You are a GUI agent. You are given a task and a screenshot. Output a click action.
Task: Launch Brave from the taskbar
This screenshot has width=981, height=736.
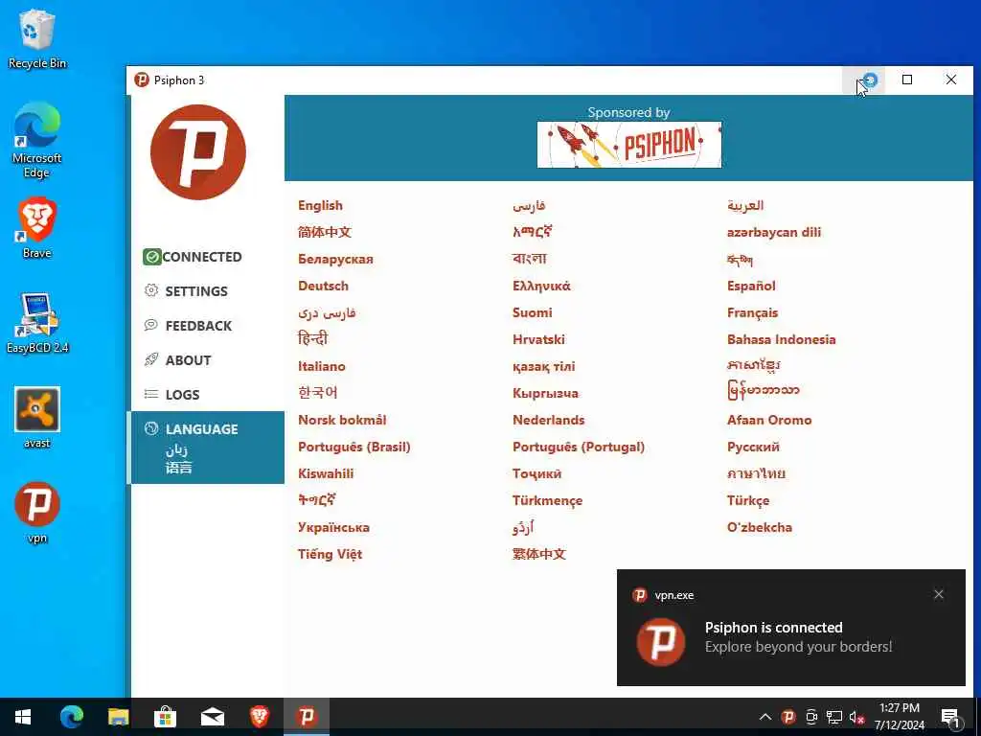(x=260, y=717)
